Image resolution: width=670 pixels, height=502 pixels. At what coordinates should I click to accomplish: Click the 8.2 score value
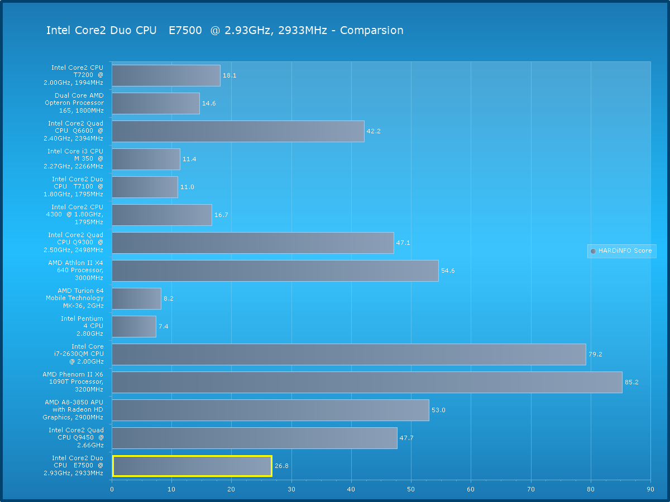click(x=169, y=298)
